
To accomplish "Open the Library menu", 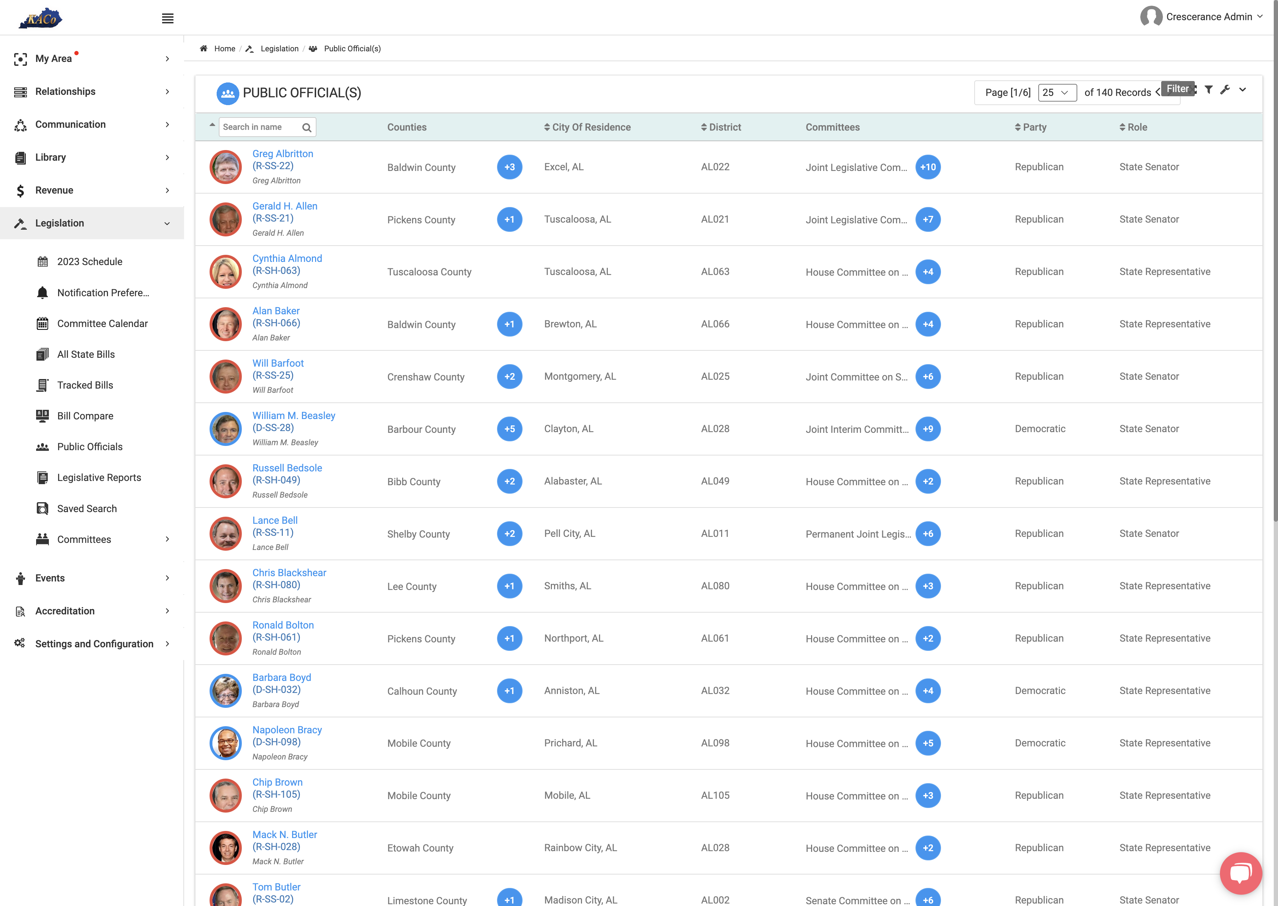I will coord(92,157).
